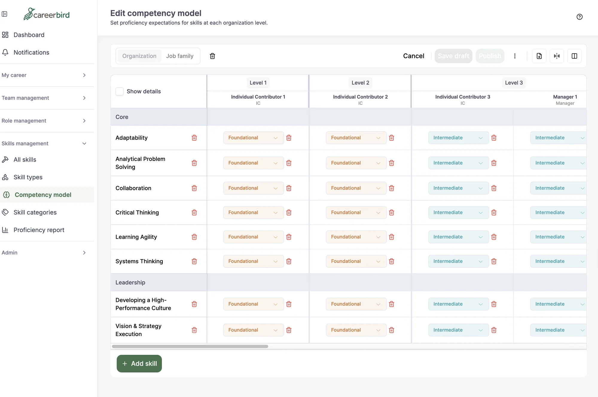This screenshot has width=598, height=397.
Task: Open Adaptability Level 1 proficiency dropdown
Action: (x=253, y=138)
